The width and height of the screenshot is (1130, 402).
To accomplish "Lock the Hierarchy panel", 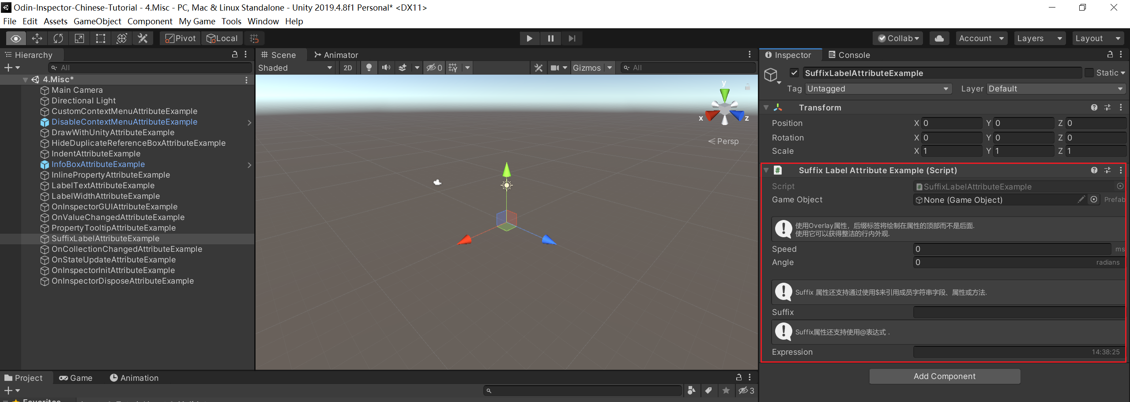I will point(235,55).
